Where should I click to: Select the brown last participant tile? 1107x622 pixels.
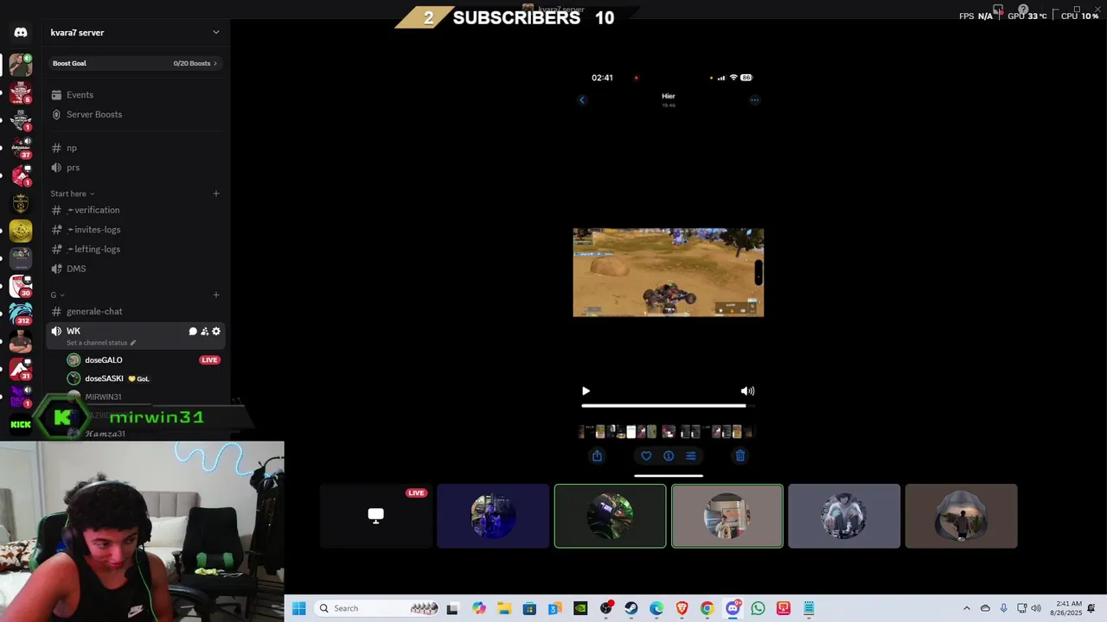tap(962, 516)
